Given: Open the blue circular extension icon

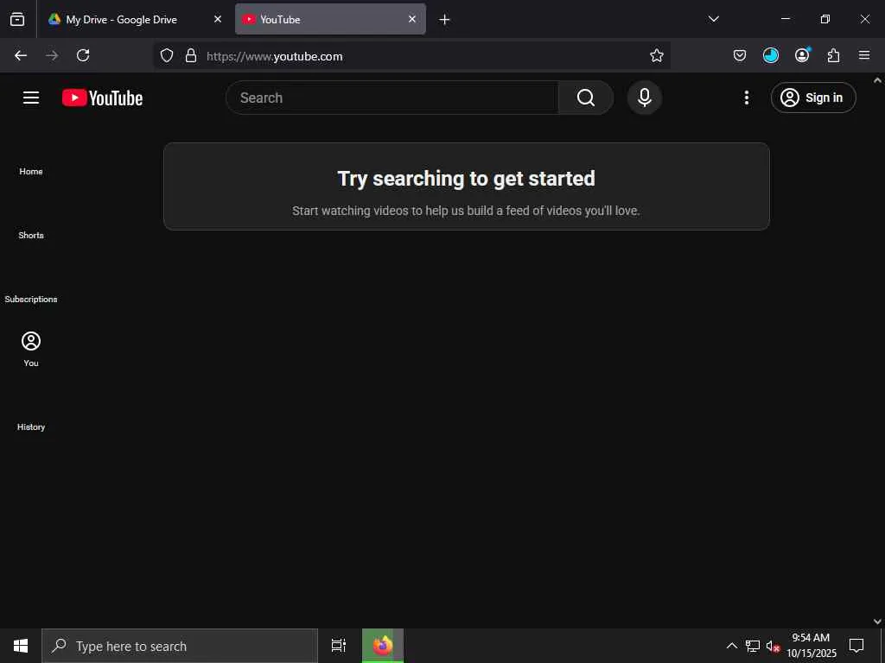Looking at the screenshot, I should (770, 55).
